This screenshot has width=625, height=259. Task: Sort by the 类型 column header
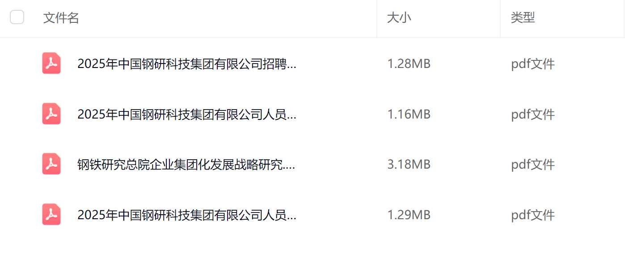pos(523,18)
